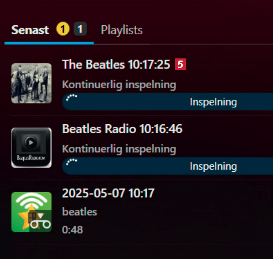Click the cassette tape symbol on green icon
This screenshot has width=273, height=259.
pyautogui.click(x=41, y=224)
